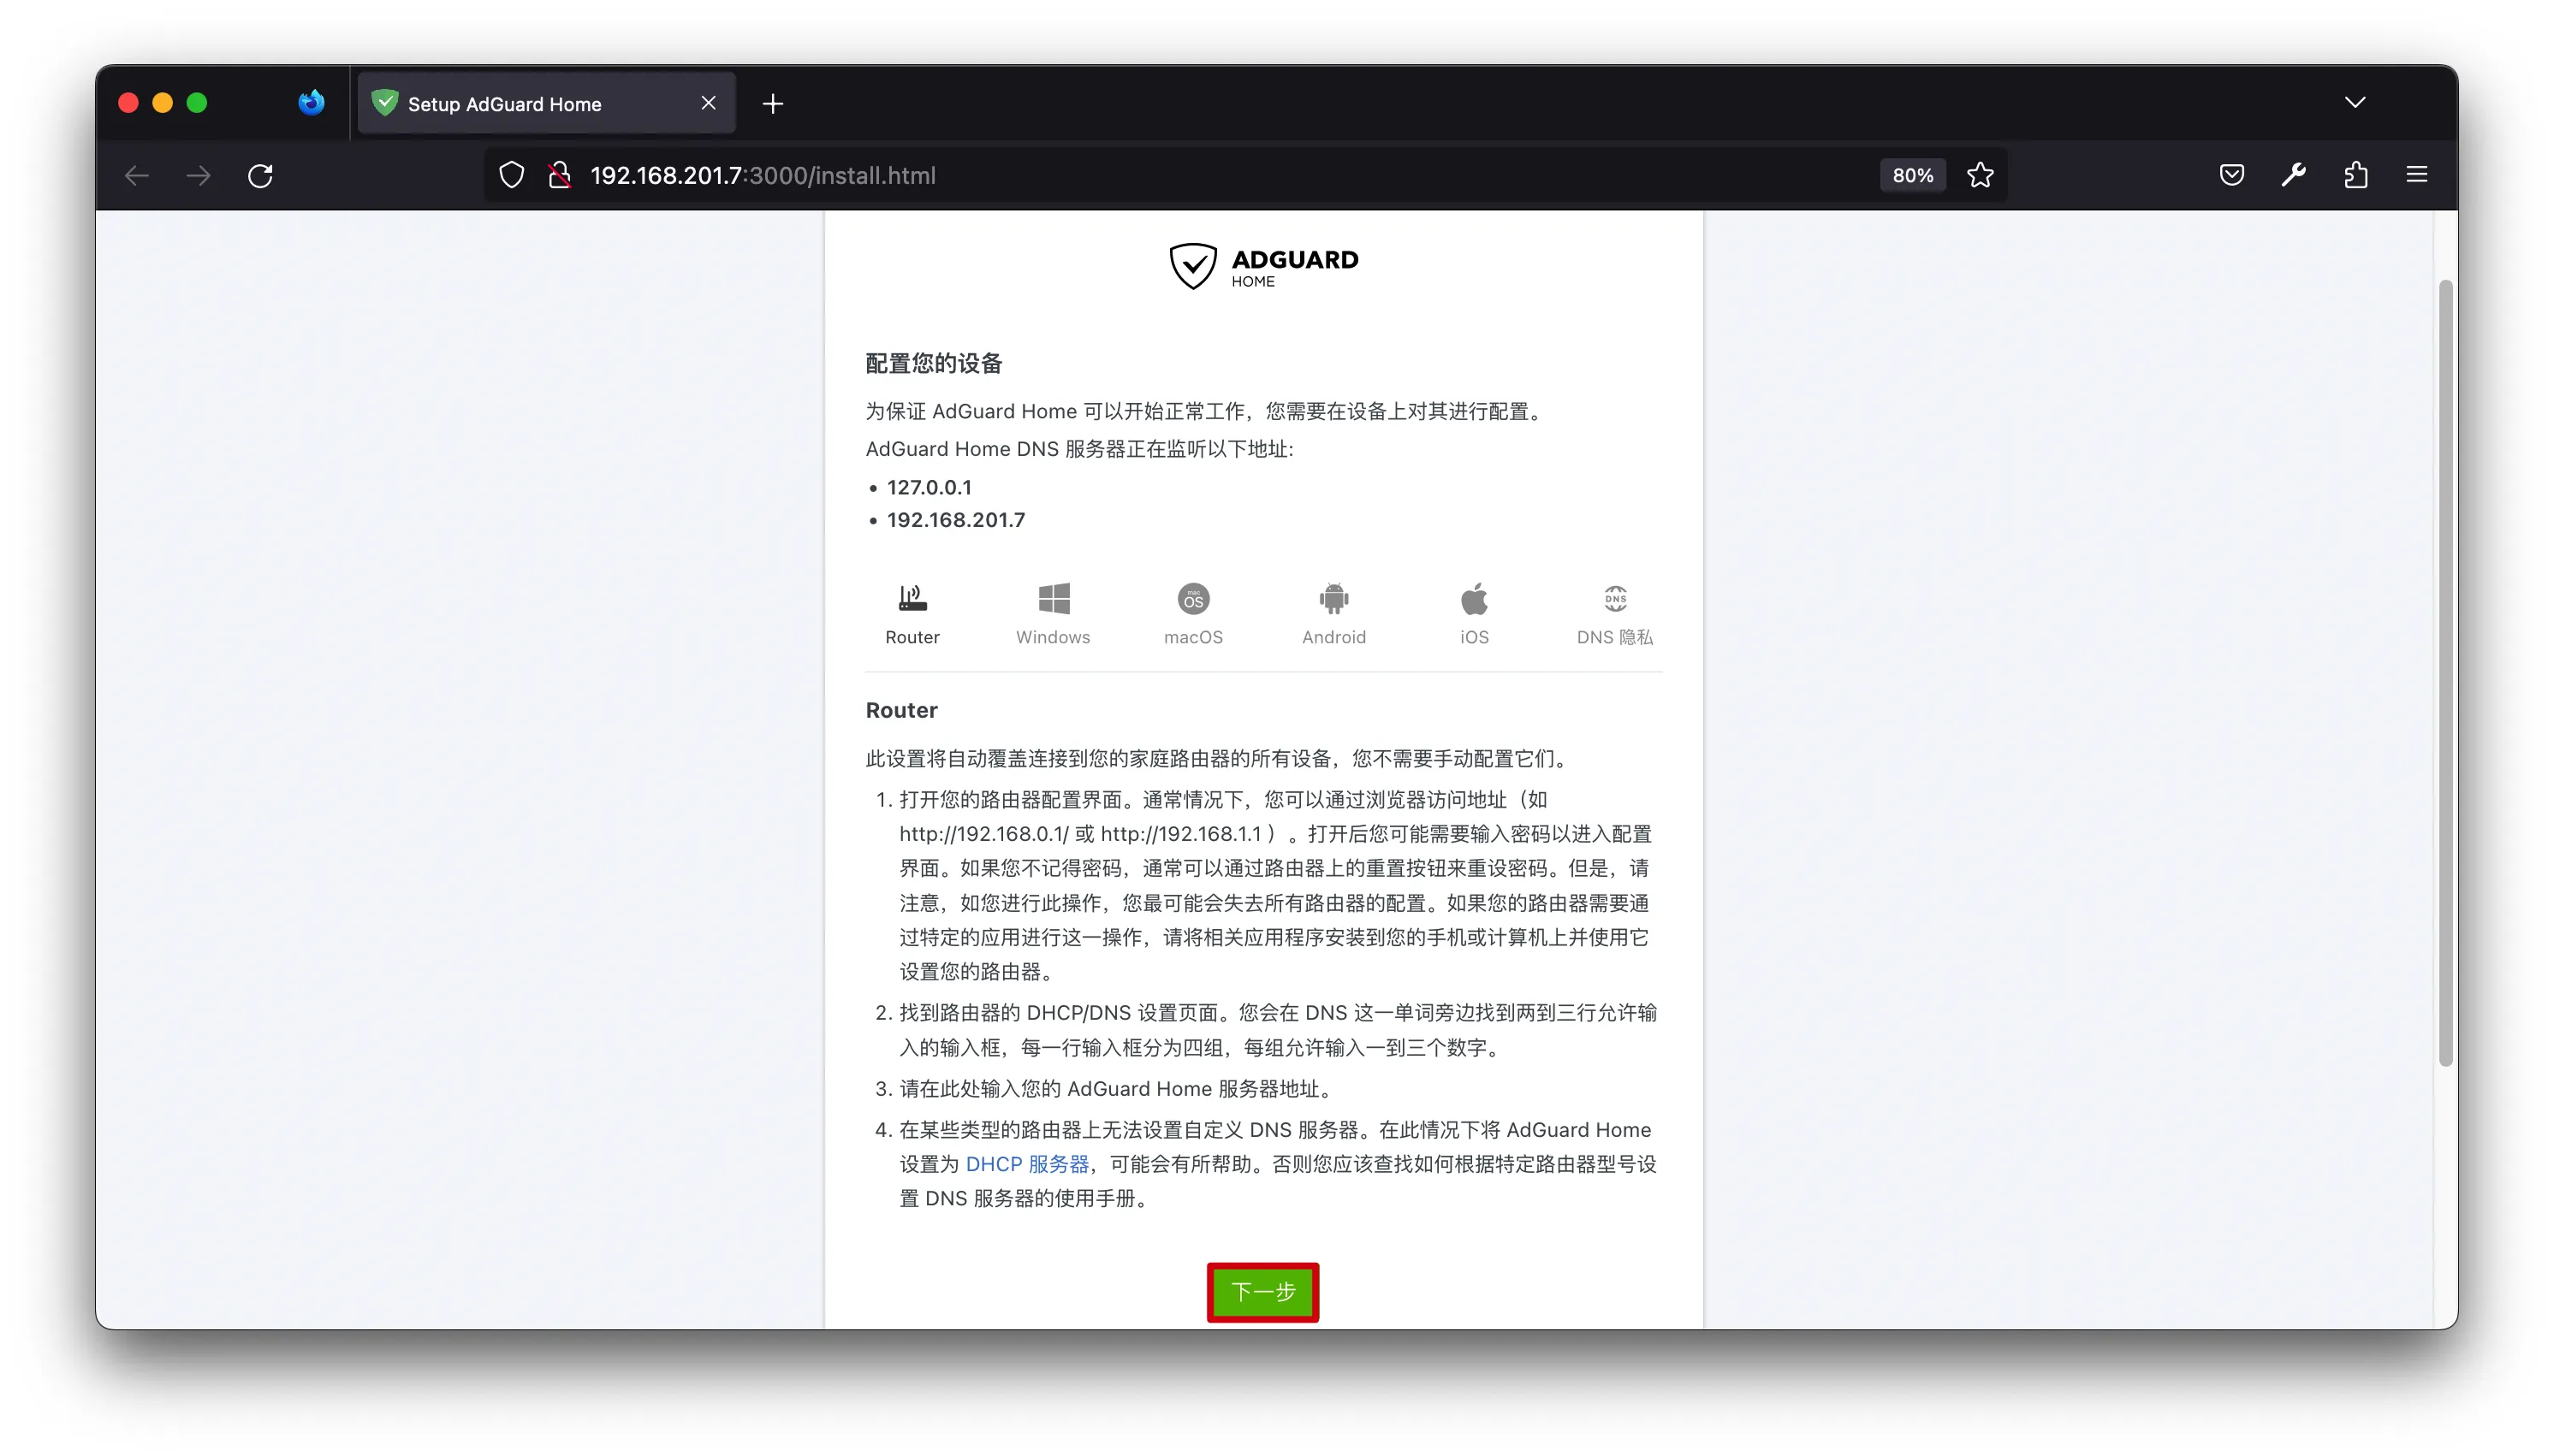Show insecure connection site information
2554x1456 pixels.
click(x=559, y=175)
